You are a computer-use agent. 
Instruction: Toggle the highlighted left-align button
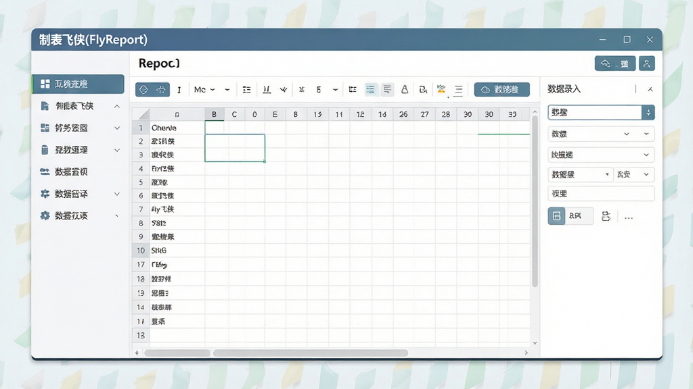click(370, 90)
